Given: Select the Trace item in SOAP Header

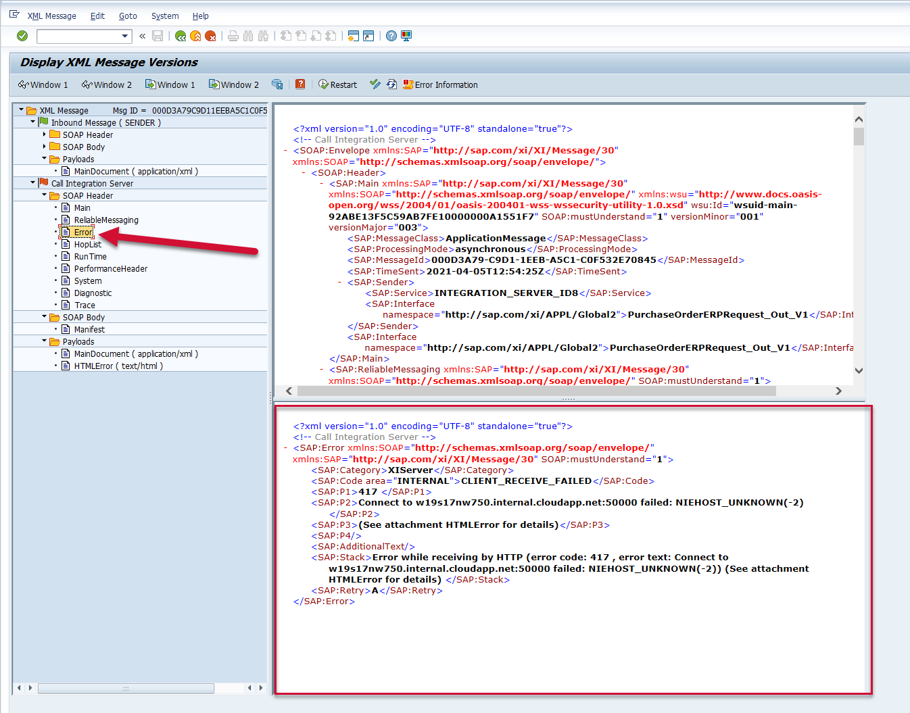Looking at the screenshot, I should point(85,305).
